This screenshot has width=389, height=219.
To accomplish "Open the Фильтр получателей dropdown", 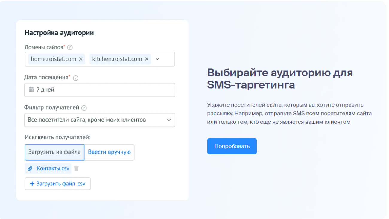I will pos(170,120).
